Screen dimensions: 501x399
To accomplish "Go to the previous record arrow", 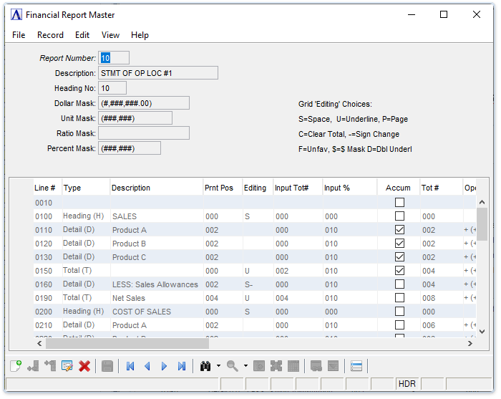I will [147, 366].
